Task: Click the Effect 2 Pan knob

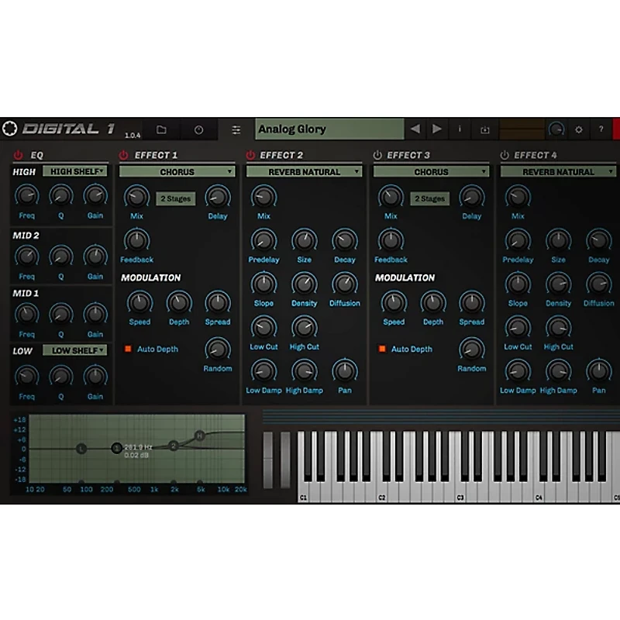Action: tap(345, 371)
